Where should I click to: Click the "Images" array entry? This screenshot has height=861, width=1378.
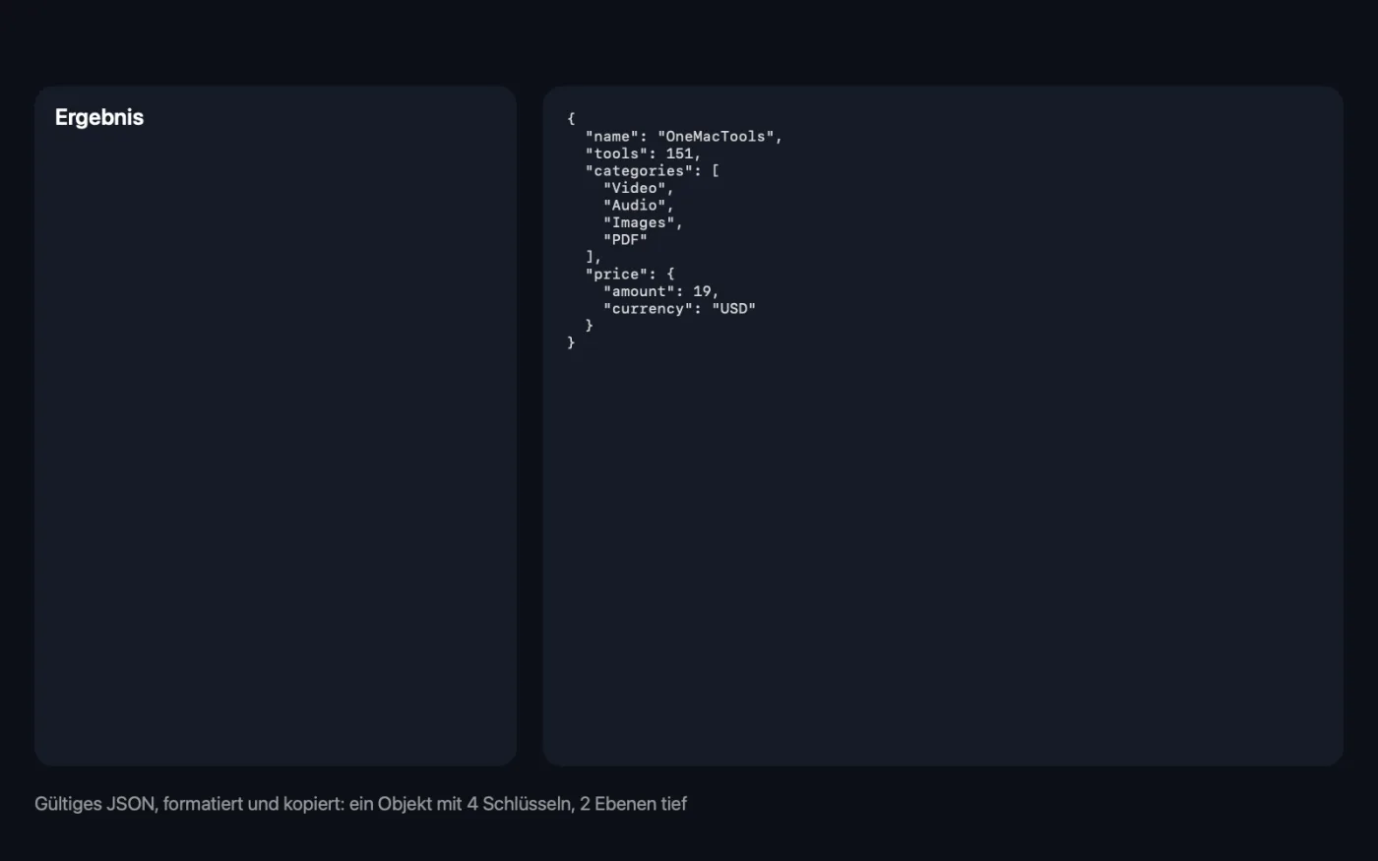tap(643, 222)
